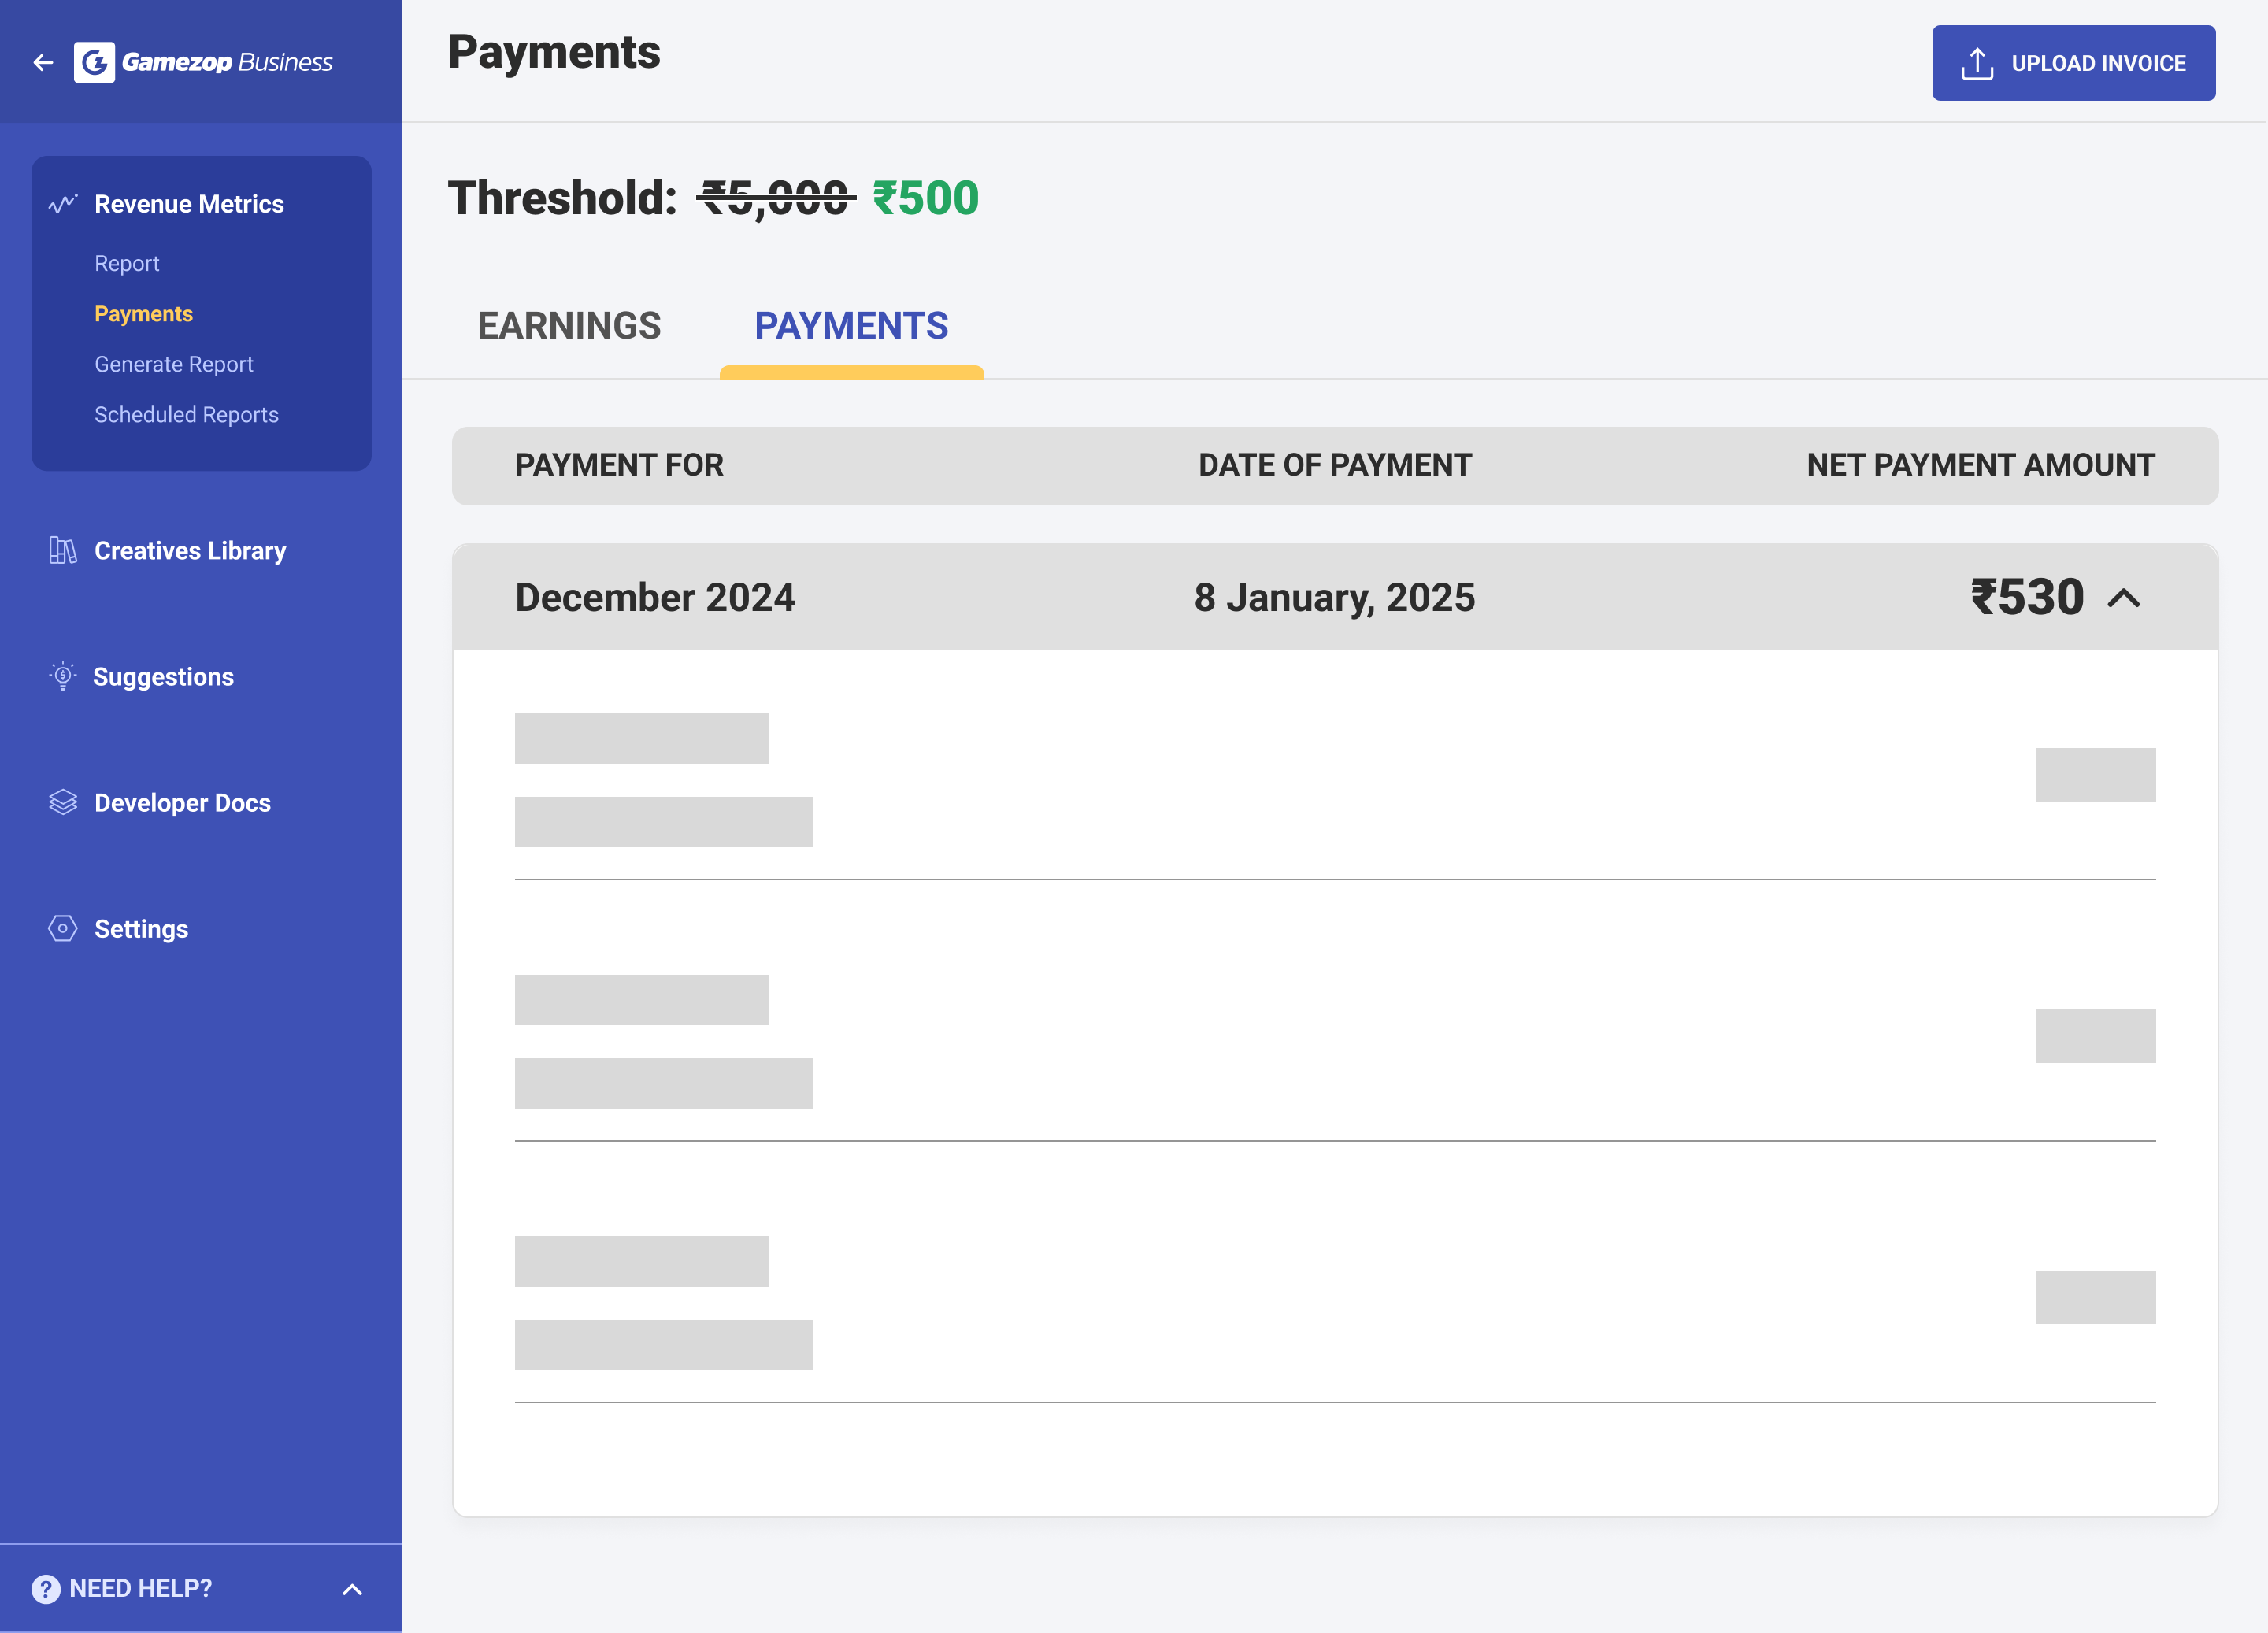Click the 8 January, 2025 date
Image resolution: width=2268 pixels, height=1633 pixels.
tap(1334, 598)
